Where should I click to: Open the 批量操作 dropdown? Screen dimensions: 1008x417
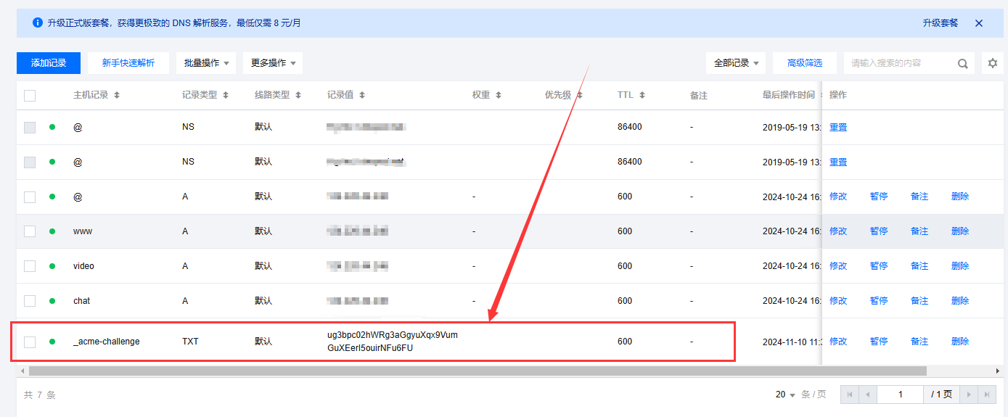click(206, 63)
